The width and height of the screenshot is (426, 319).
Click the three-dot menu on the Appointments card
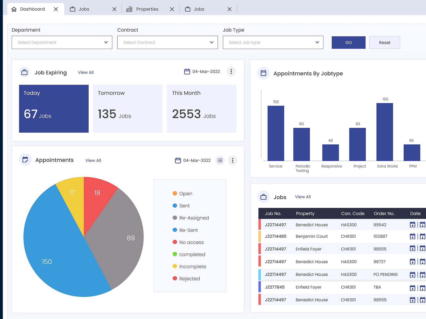click(x=232, y=160)
